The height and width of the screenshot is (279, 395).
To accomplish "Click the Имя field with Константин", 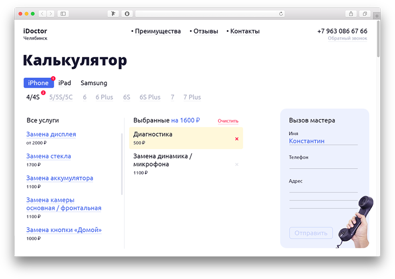I will click(x=323, y=141).
